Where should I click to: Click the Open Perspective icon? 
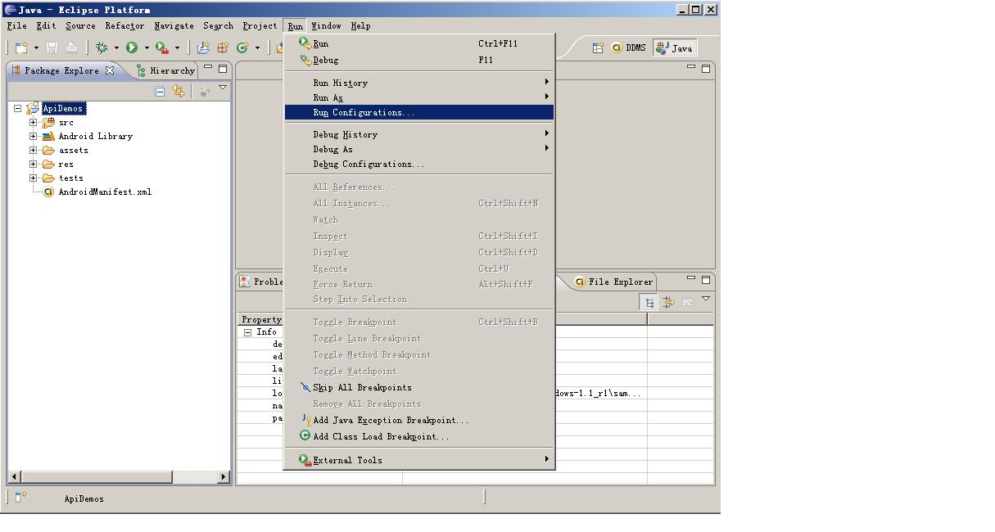coord(598,48)
